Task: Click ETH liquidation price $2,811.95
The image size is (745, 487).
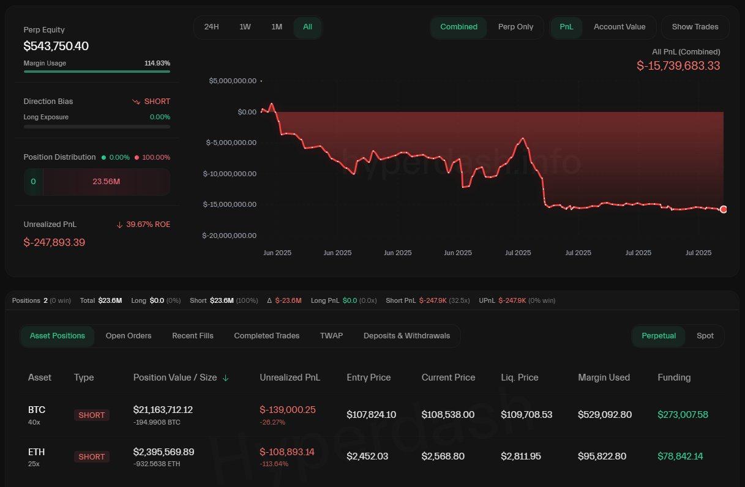Action: (x=521, y=456)
